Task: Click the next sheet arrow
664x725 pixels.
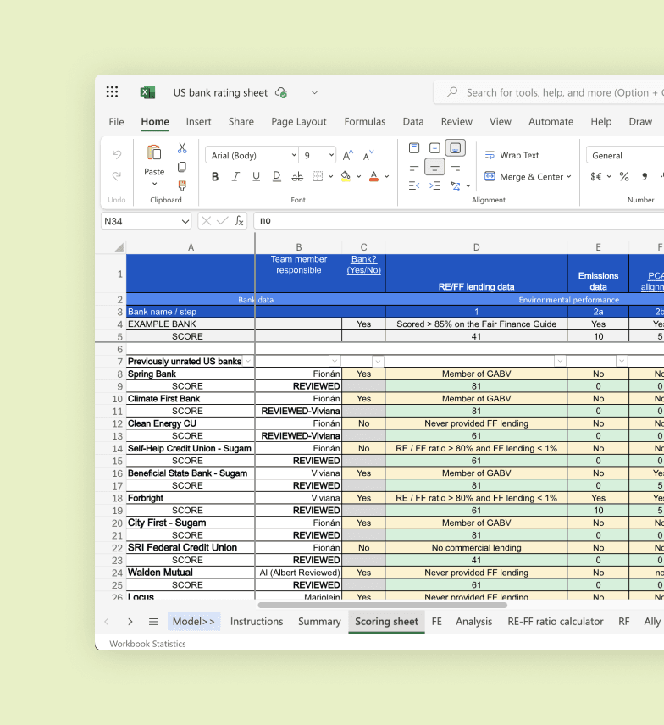Action: pos(130,622)
